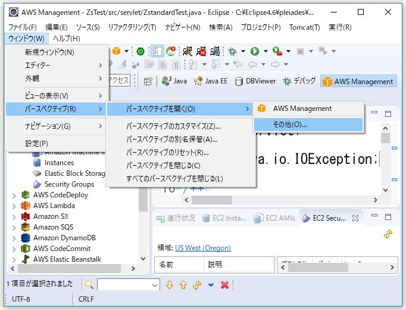Click the editor vertical scrollbar thumb
Image resolution: width=406 pixels, height=310 pixels.
coord(386,138)
